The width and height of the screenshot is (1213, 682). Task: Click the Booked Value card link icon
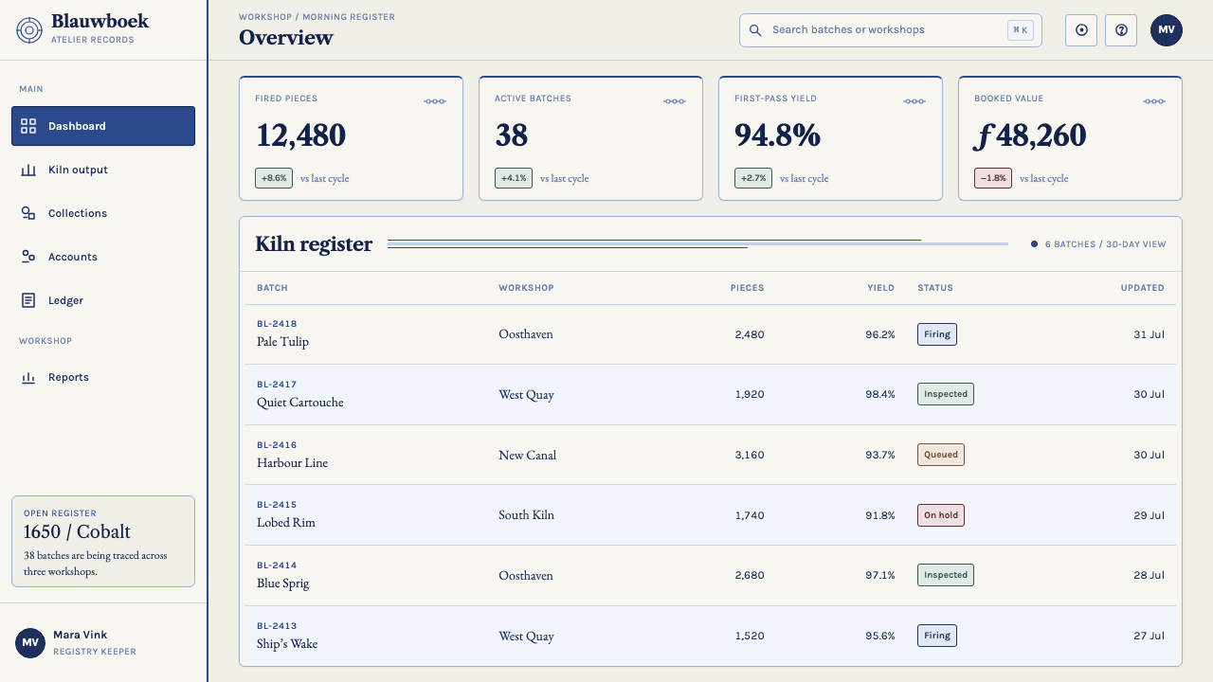tap(1154, 101)
